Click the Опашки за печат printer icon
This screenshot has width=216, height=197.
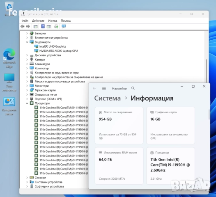coord(32,94)
